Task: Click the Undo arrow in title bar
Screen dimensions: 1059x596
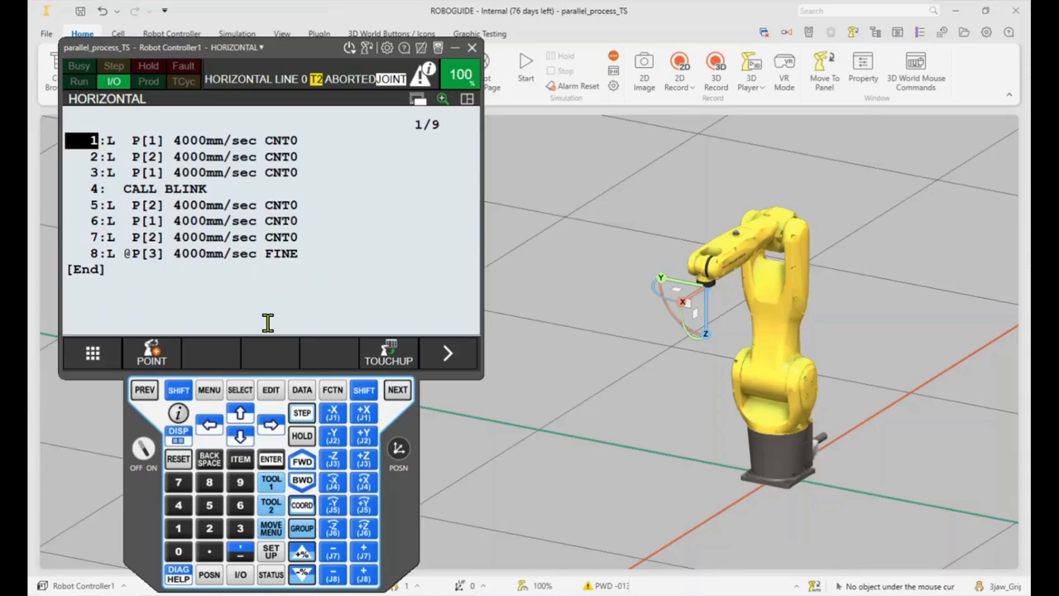Action: point(103,11)
